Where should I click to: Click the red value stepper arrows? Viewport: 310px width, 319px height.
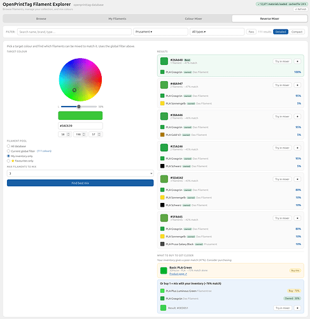click(x=68, y=134)
